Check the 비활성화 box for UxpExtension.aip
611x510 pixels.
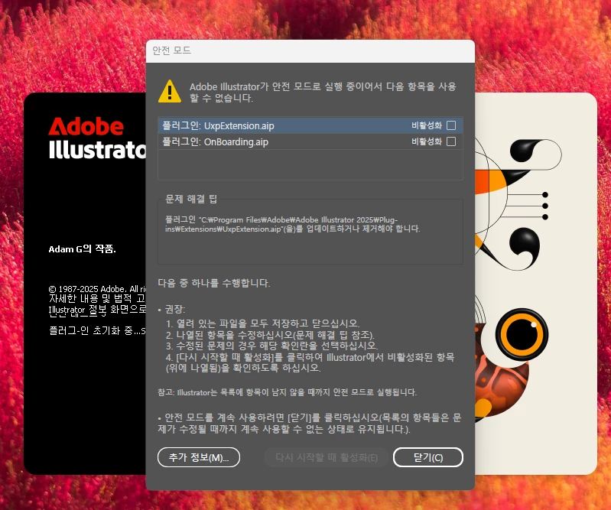point(451,125)
